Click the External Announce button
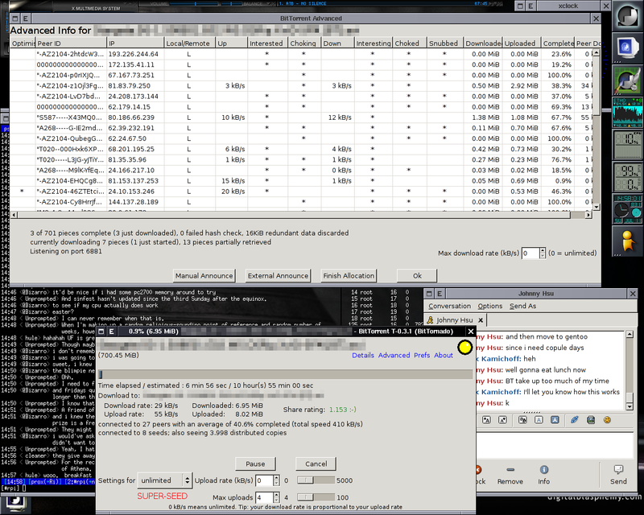644x515 pixels. (278, 275)
